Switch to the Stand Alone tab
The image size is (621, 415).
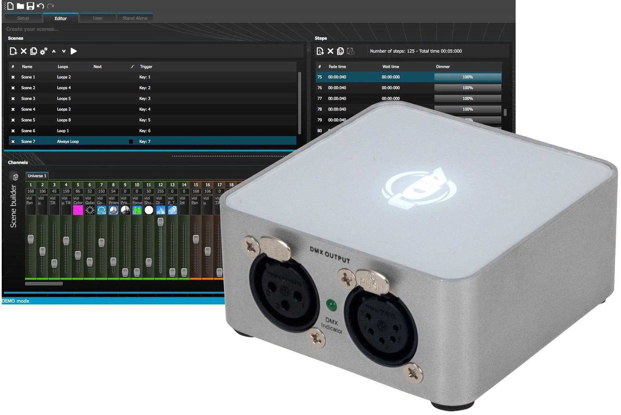pos(135,18)
